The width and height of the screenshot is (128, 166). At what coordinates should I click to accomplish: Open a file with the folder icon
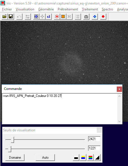coord(5,17)
